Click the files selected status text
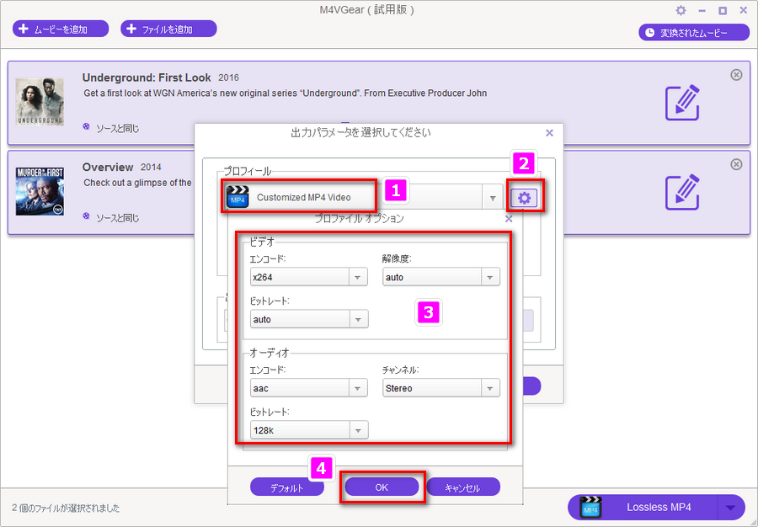Image resolution: width=758 pixels, height=527 pixels. (66, 508)
